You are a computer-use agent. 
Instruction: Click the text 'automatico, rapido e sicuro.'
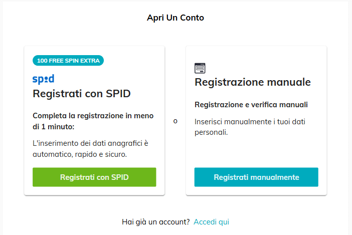point(80,154)
